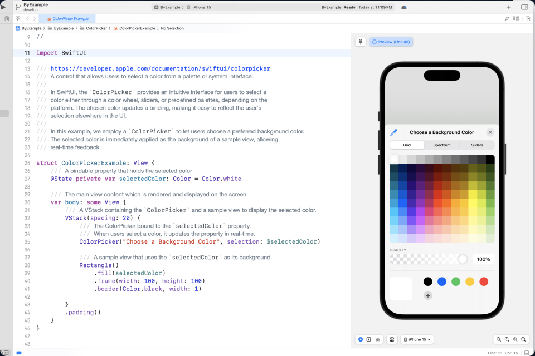The height and width of the screenshot is (356, 535).
Task: Show preview variants grid
Action: 378,339
